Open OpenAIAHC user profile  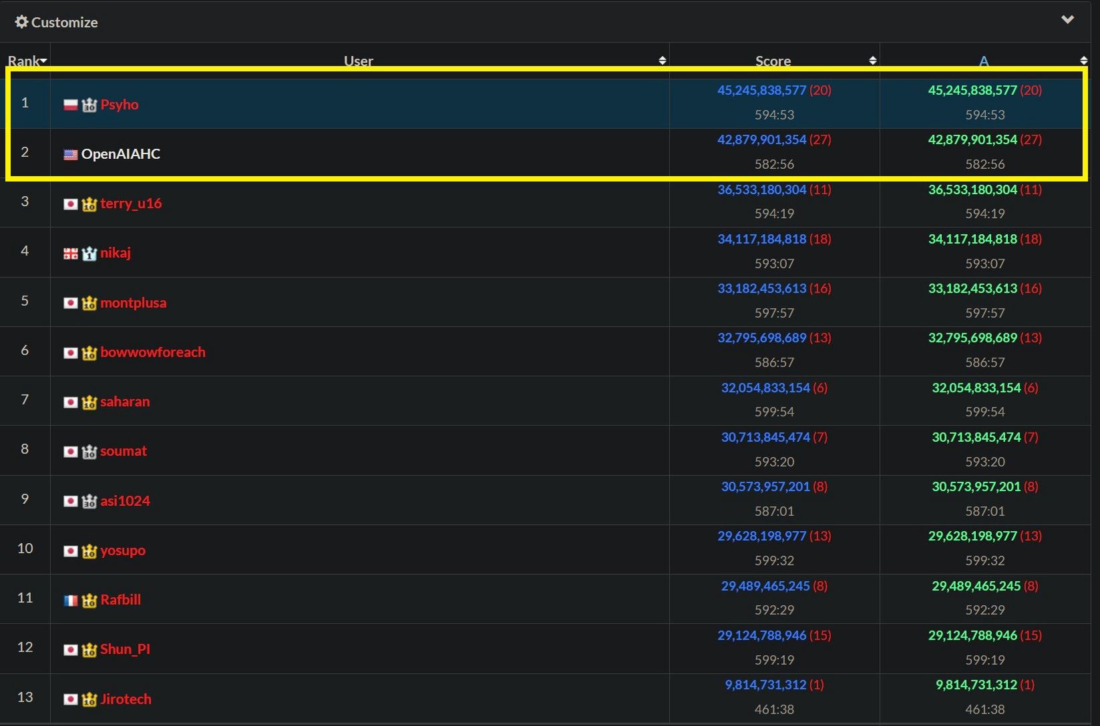pyautogui.click(x=121, y=153)
